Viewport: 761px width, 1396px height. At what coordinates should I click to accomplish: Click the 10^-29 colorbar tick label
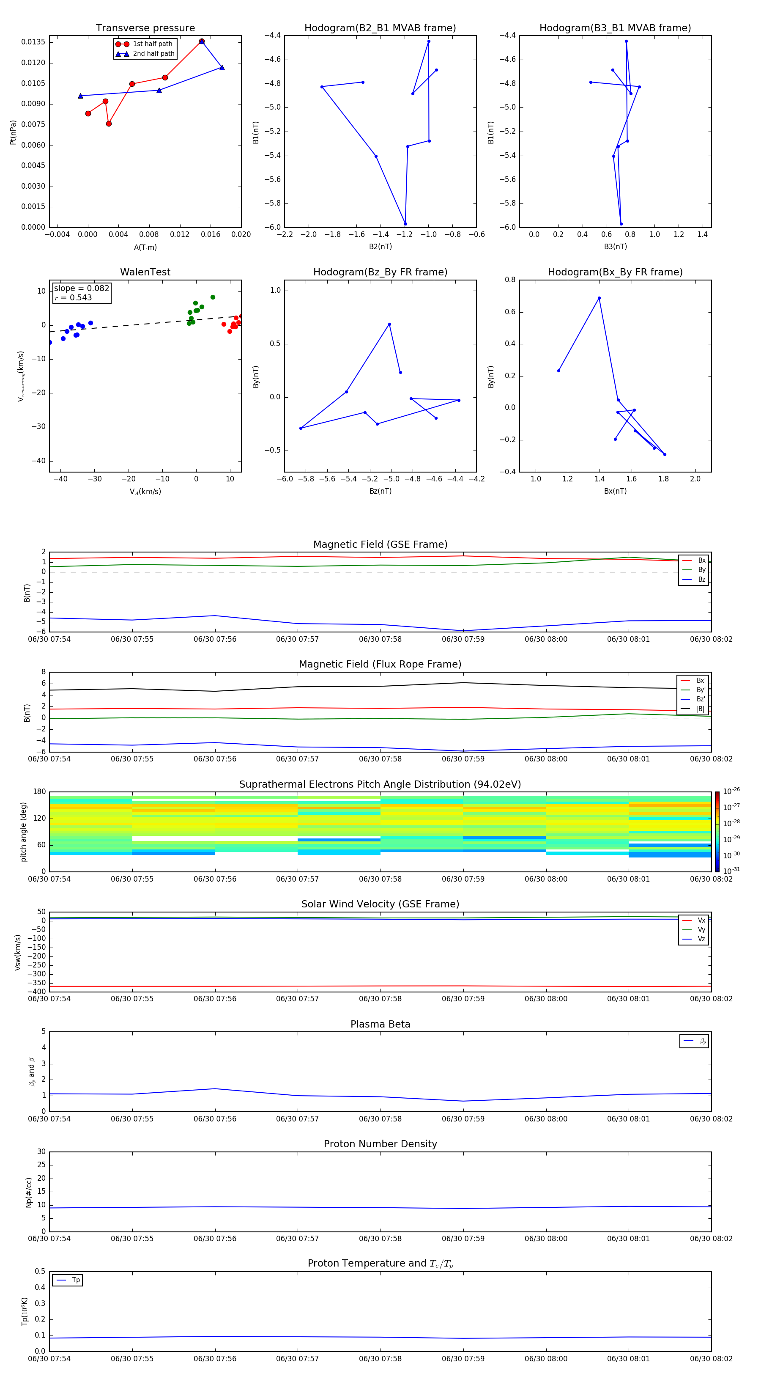click(731, 839)
